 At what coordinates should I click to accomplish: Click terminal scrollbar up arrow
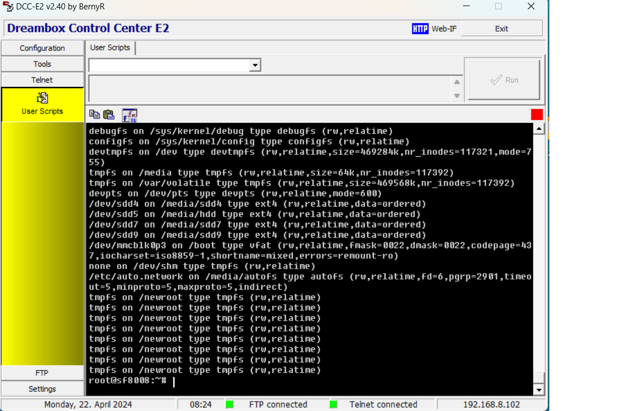point(539,129)
